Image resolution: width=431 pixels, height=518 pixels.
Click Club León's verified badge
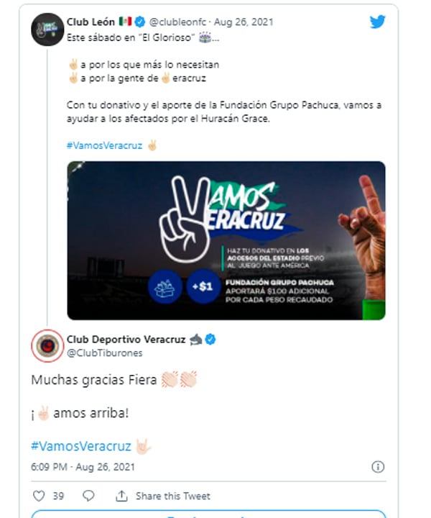tap(142, 22)
